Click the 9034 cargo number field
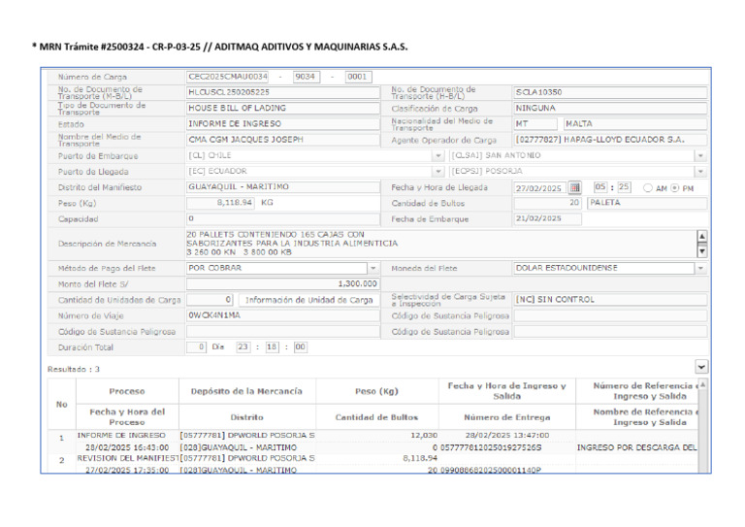 (x=307, y=77)
